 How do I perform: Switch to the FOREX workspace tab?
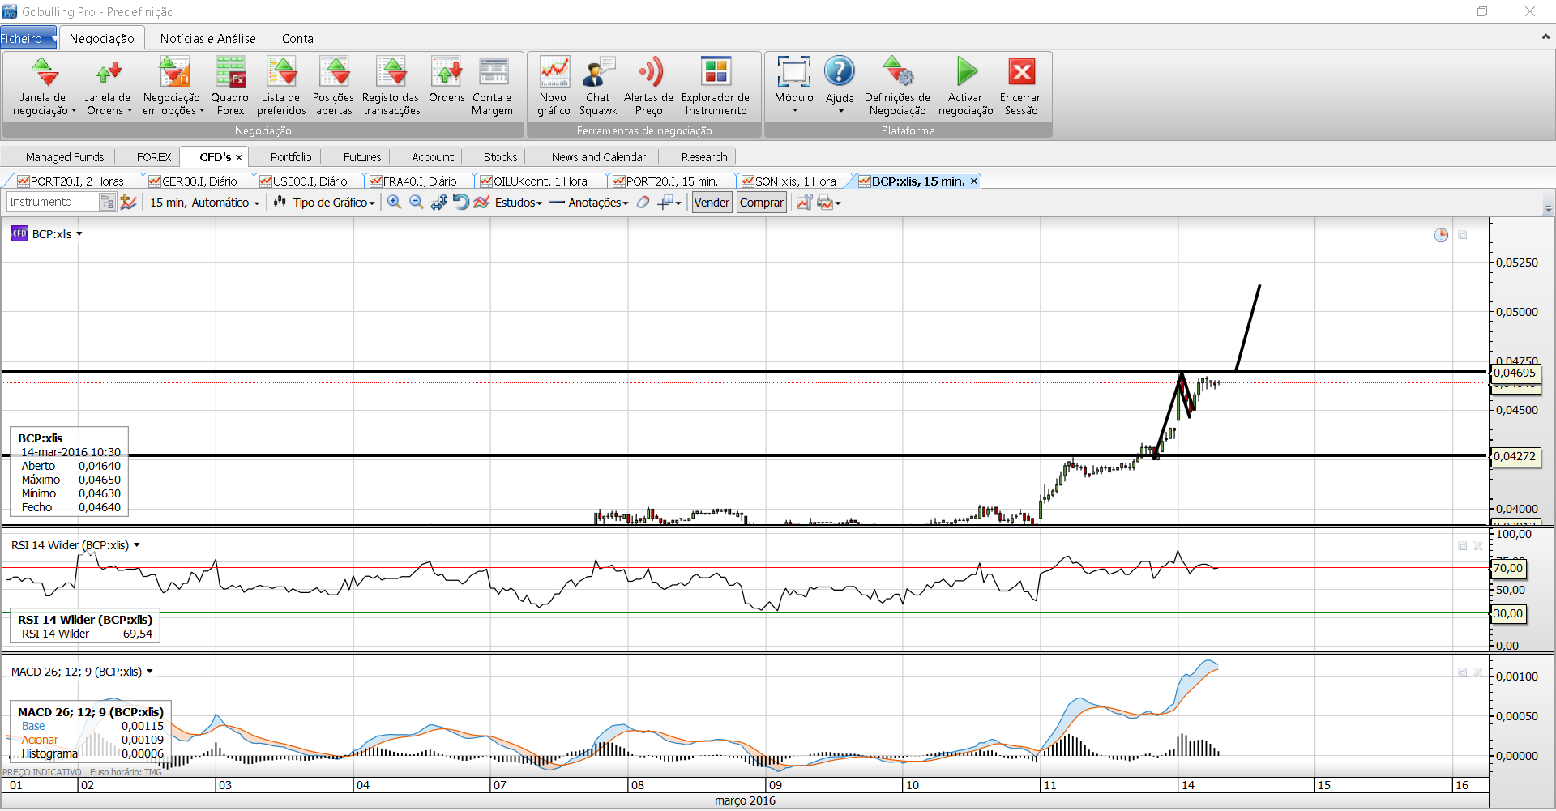(x=154, y=157)
